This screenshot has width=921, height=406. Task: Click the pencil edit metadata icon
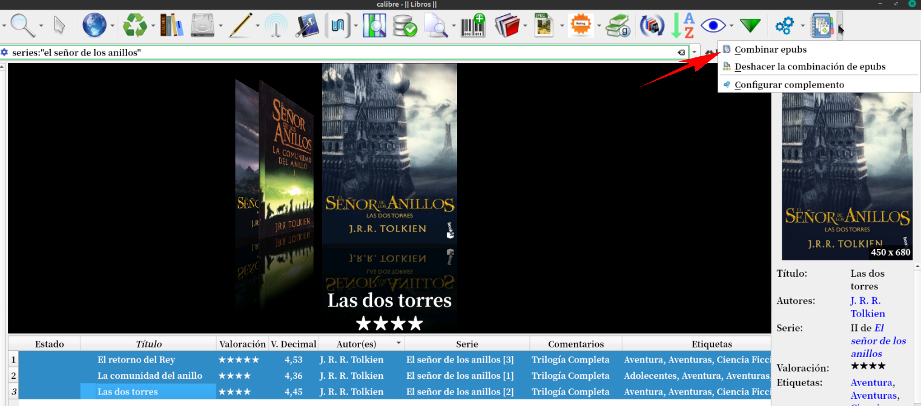(x=240, y=25)
